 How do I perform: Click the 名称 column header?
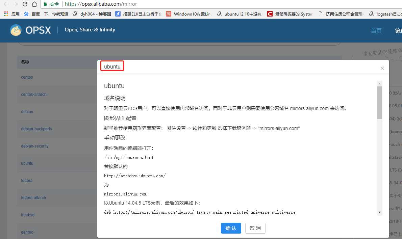tap(25, 62)
